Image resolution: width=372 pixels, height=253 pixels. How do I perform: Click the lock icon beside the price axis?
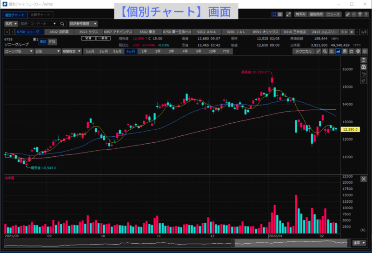coord(364,67)
